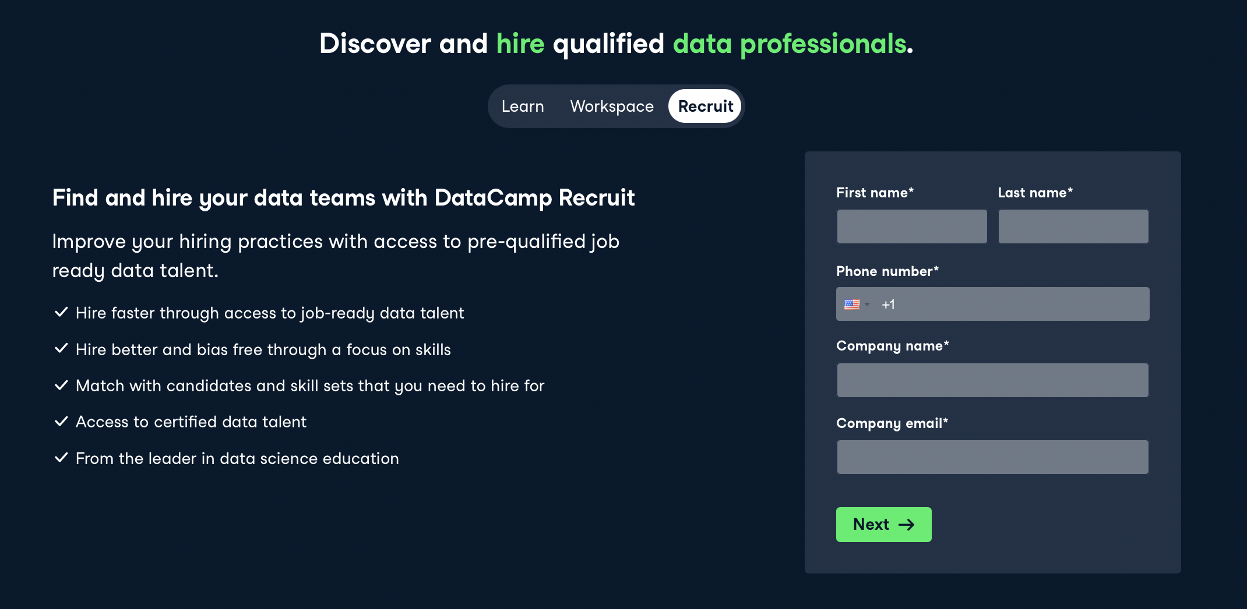Click the arrow icon on Next button
The width and height of the screenshot is (1247, 609).
(x=906, y=525)
